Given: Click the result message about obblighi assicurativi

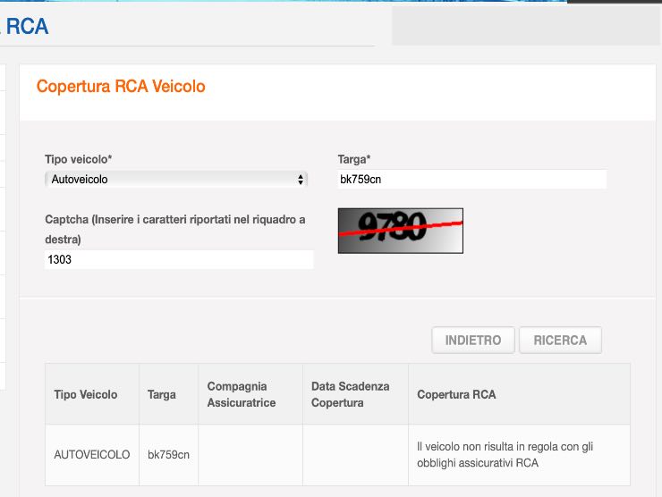Looking at the screenshot, I should pyautogui.click(x=505, y=455).
